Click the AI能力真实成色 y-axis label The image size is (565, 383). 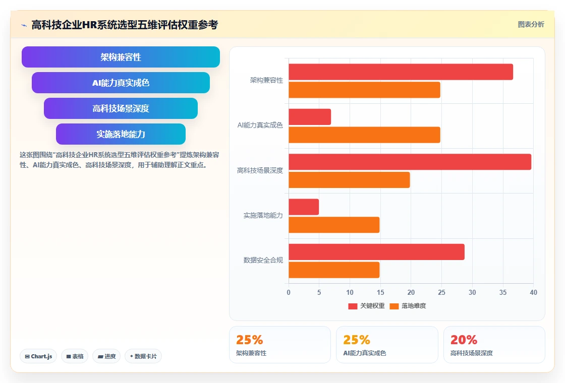[x=260, y=125]
